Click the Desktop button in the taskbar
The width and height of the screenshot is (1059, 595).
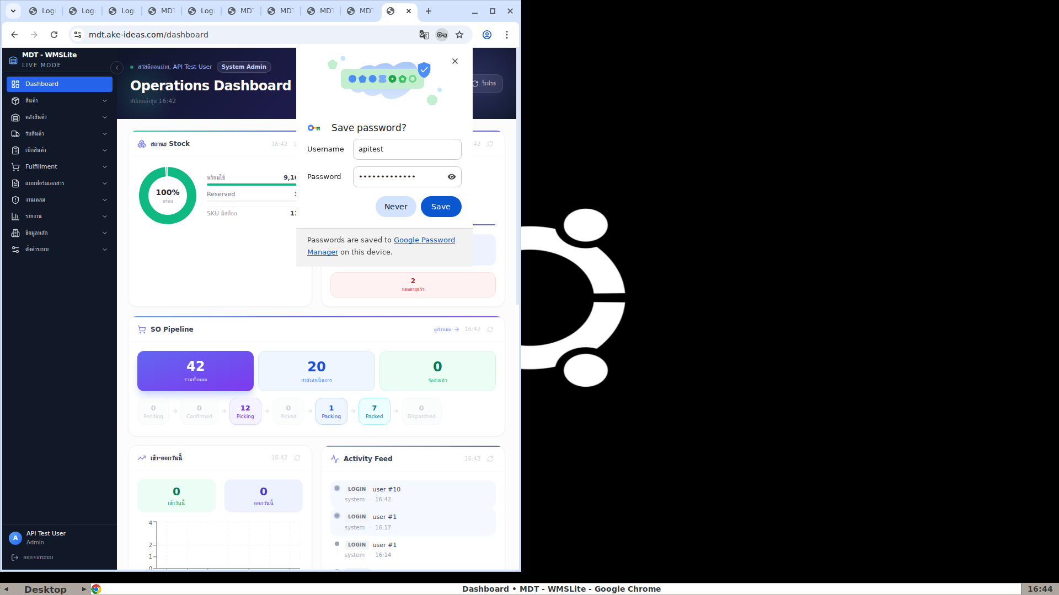tap(45, 589)
